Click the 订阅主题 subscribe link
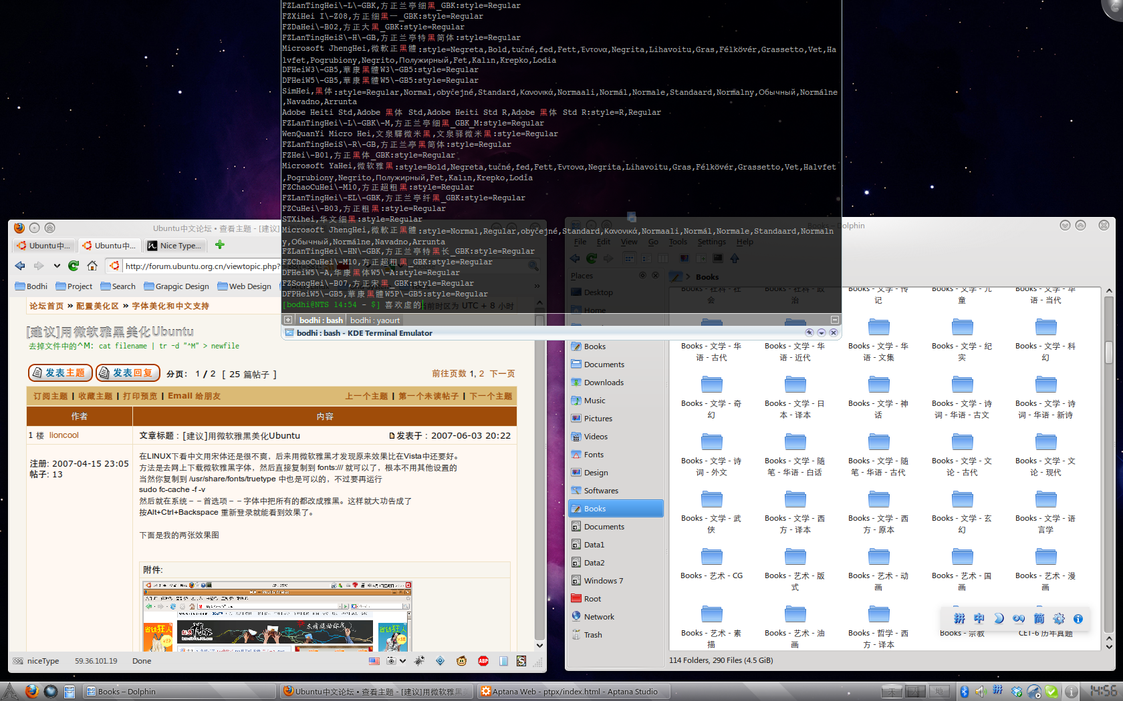This screenshot has width=1123, height=701. click(x=51, y=396)
